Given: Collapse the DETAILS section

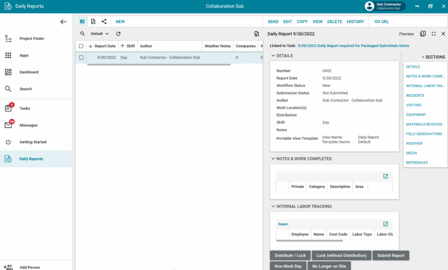Looking at the screenshot, I should coord(273,56).
